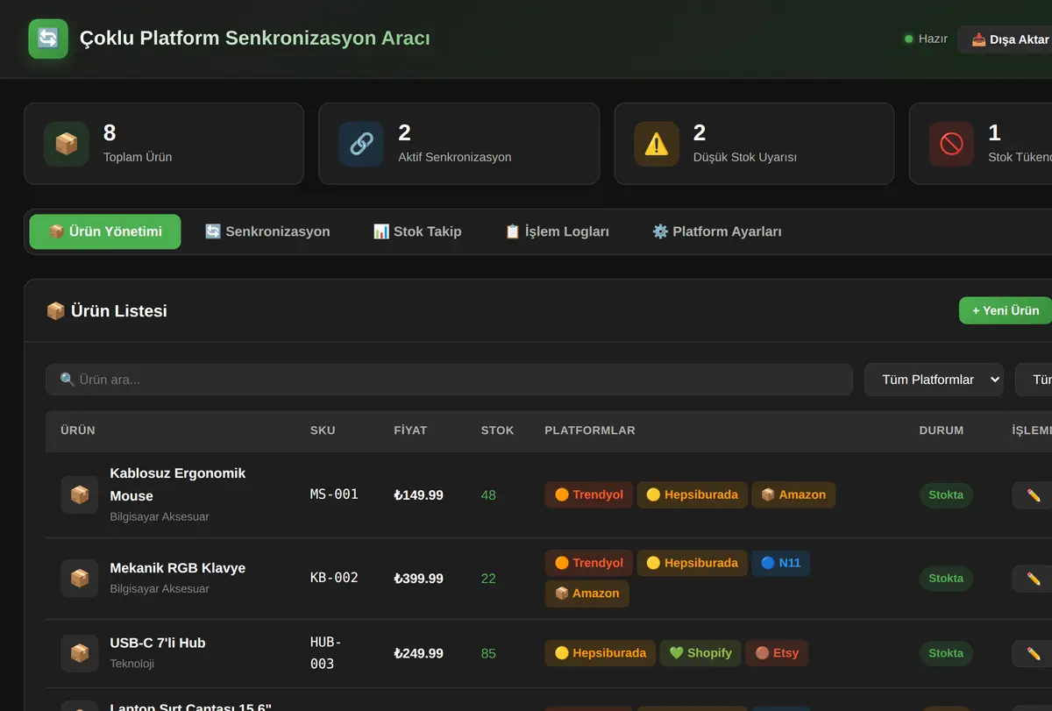Viewport: 1052px width, 711px height.
Task: Click Trendyol tag in Kablosuz Ergonomik Mouse row
Action: (x=589, y=494)
